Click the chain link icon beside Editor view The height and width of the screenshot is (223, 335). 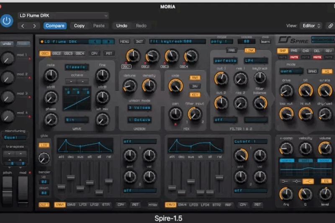pos(330,26)
